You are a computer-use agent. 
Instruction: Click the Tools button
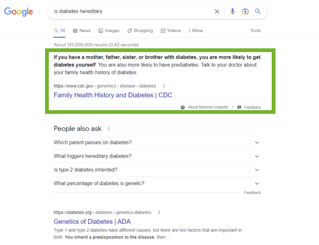pyautogui.click(x=255, y=30)
